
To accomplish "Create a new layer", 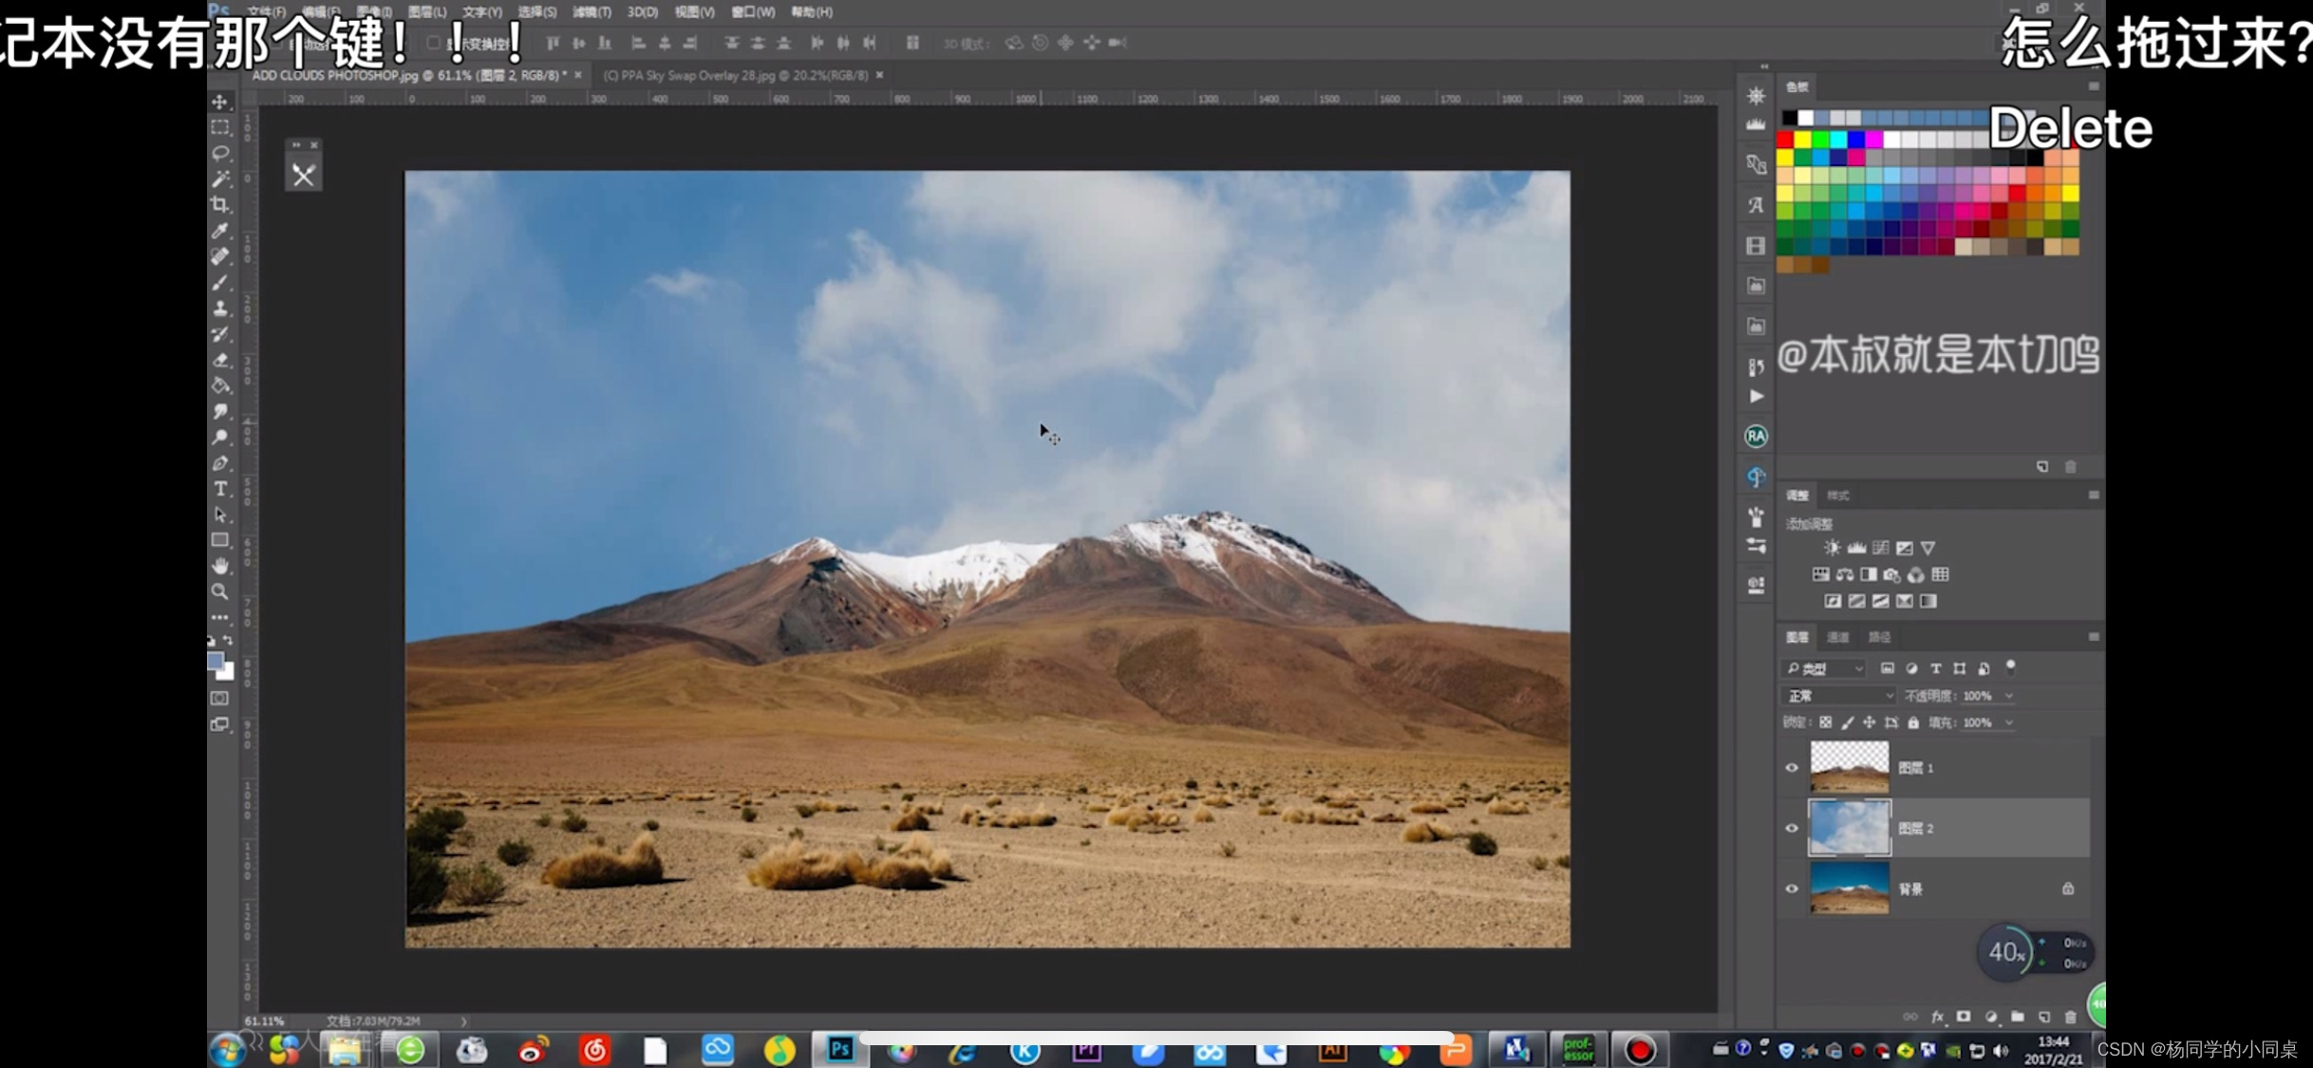I will (2044, 1017).
